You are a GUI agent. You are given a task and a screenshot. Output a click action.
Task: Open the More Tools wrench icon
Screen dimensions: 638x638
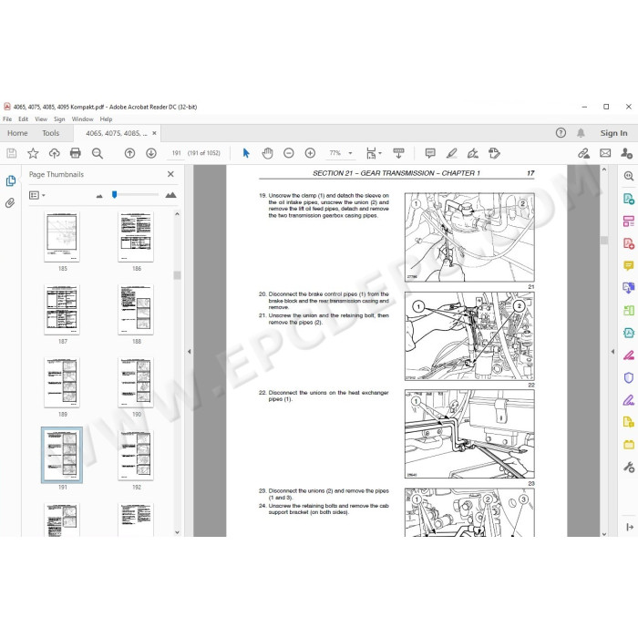tap(629, 467)
